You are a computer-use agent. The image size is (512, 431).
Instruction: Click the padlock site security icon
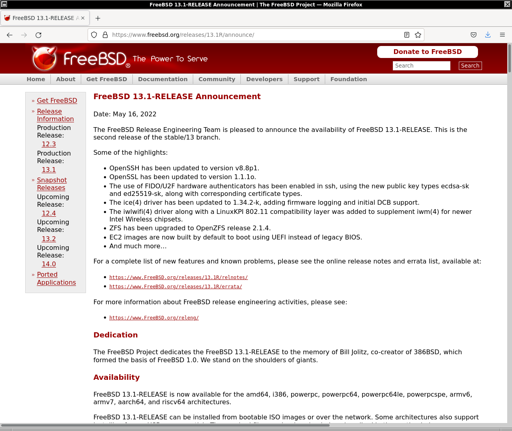tap(105, 35)
